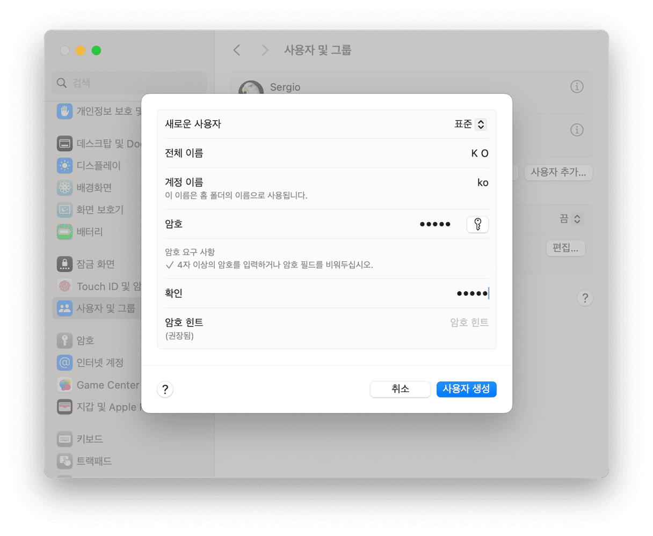
Task: Open Passwords key icon in sidebar
Action: 64,341
